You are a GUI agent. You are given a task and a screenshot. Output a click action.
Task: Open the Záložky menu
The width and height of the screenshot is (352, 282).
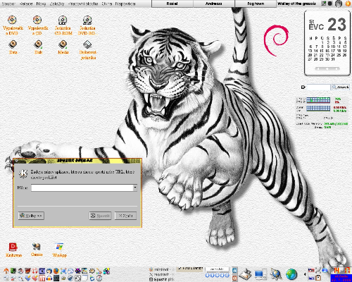(57, 4)
